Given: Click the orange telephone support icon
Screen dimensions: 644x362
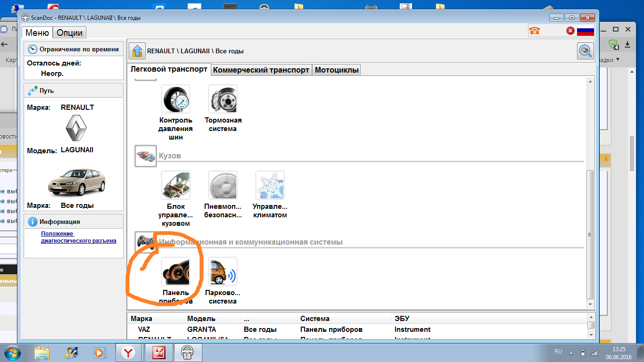Looking at the screenshot, I should (x=535, y=31).
